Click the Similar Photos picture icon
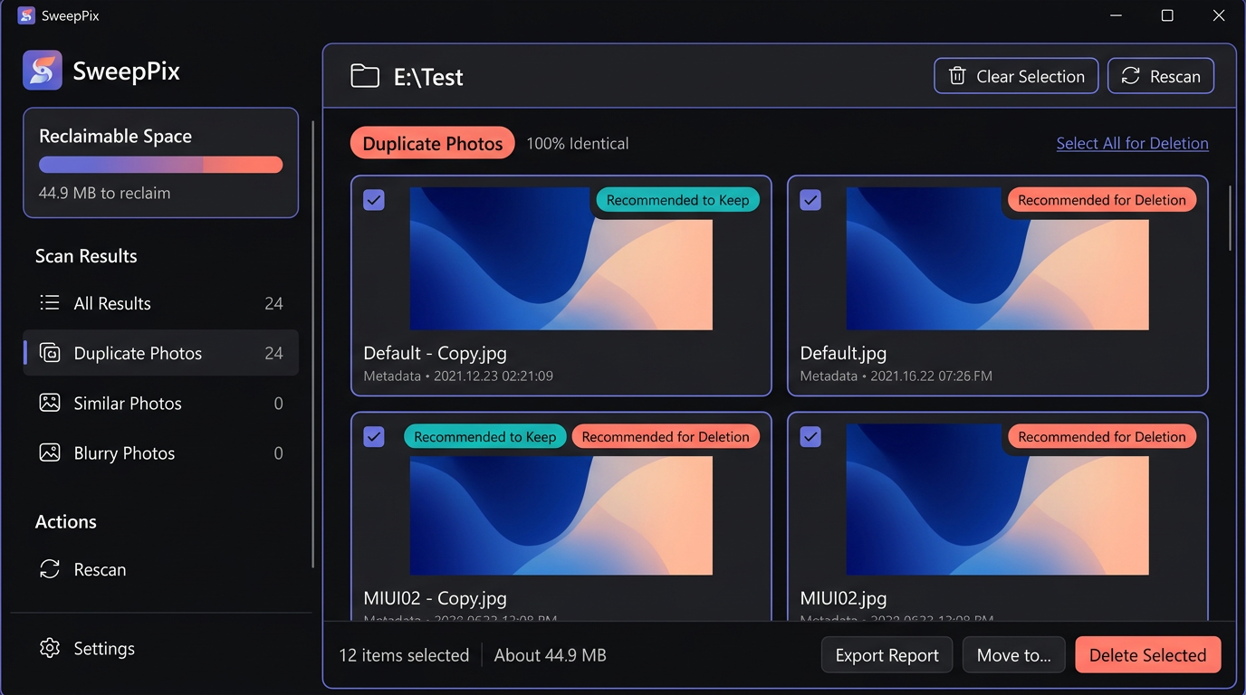Screen dimensions: 1246x695 [50, 403]
